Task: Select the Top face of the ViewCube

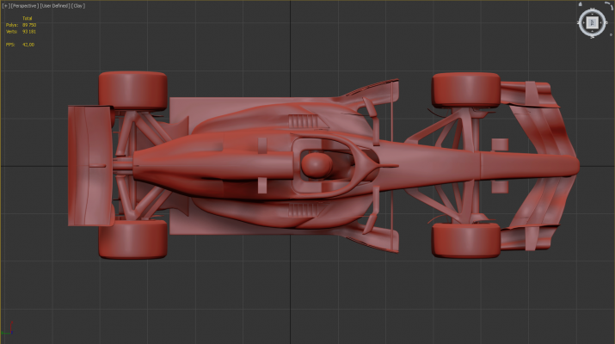Action: pos(592,22)
